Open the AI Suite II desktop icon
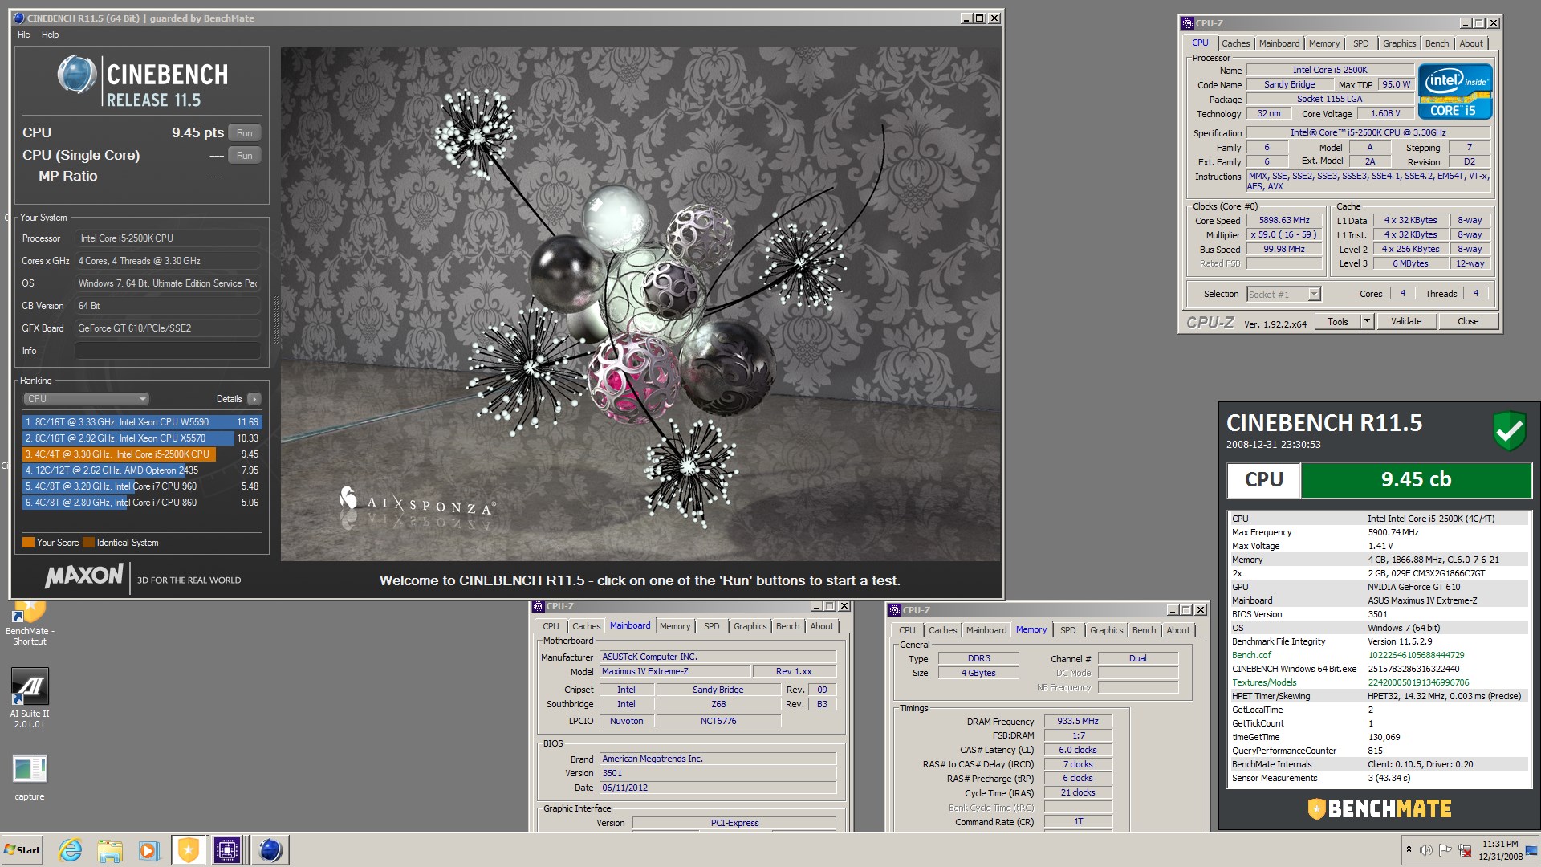This screenshot has width=1541, height=867. (30, 698)
